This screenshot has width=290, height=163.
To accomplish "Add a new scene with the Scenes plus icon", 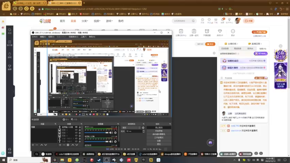I will pos(33,145).
